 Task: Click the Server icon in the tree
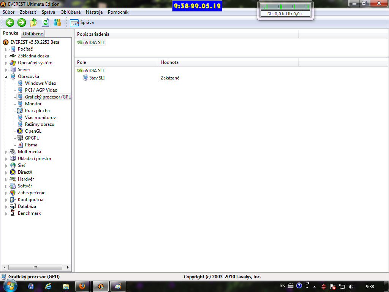(x=13, y=70)
